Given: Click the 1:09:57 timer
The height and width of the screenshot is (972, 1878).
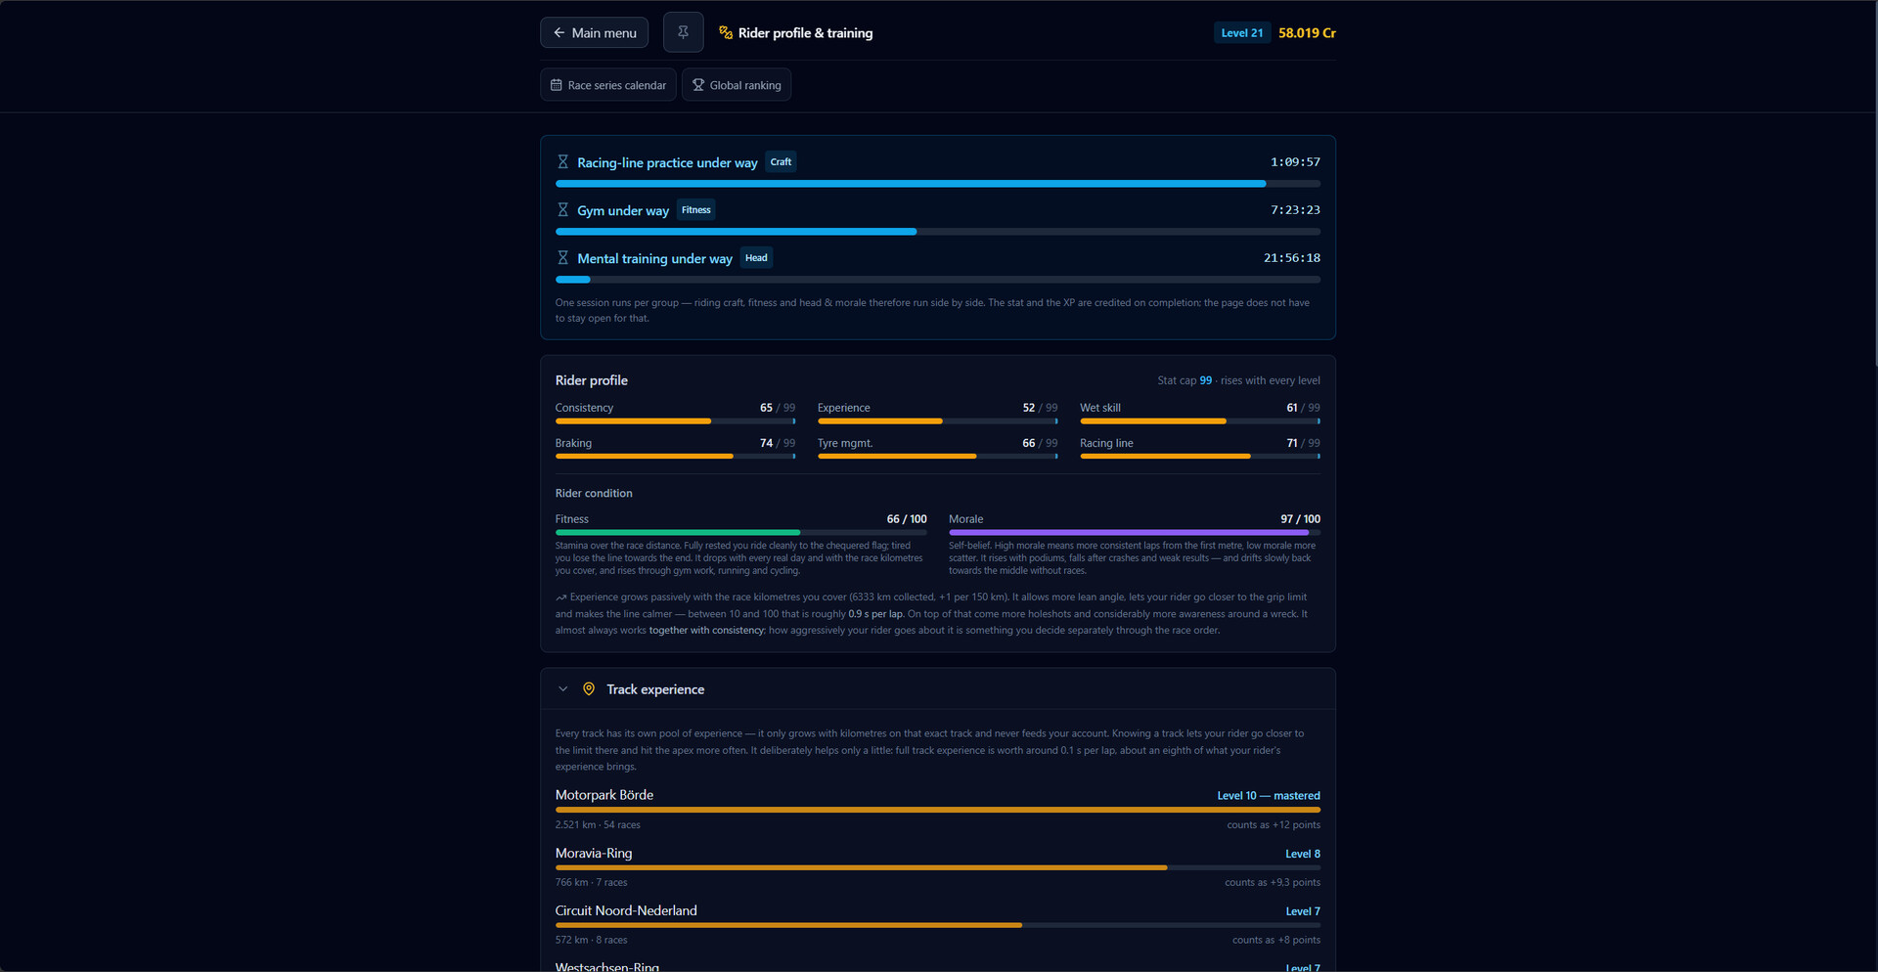Looking at the screenshot, I should (1295, 162).
